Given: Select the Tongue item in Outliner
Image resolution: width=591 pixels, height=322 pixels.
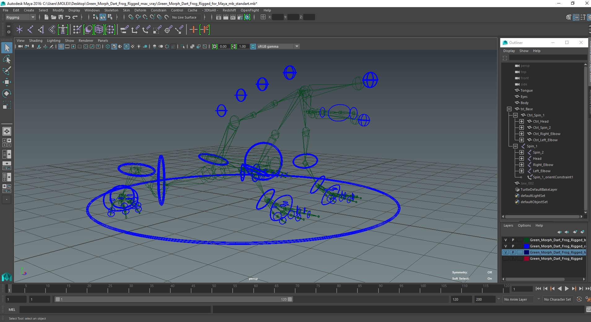Looking at the screenshot, I should tap(527, 90).
